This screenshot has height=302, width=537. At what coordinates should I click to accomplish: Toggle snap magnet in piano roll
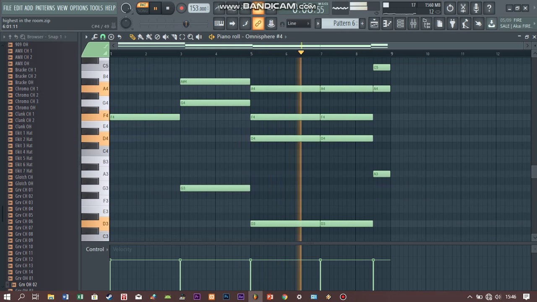(103, 37)
